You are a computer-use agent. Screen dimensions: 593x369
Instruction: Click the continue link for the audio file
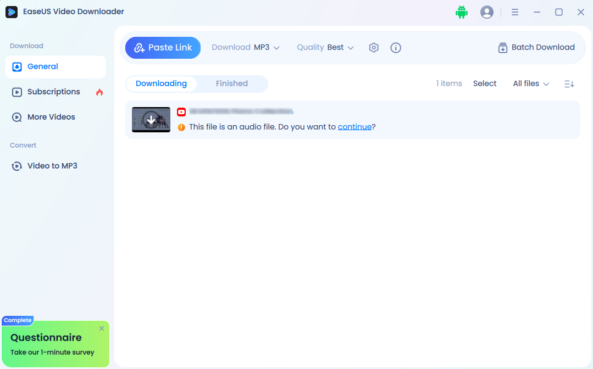pos(354,126)
